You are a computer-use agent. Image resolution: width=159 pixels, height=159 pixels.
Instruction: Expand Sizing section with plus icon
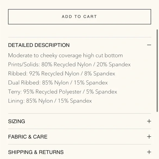pyautogui.click(x=149, y=121)
